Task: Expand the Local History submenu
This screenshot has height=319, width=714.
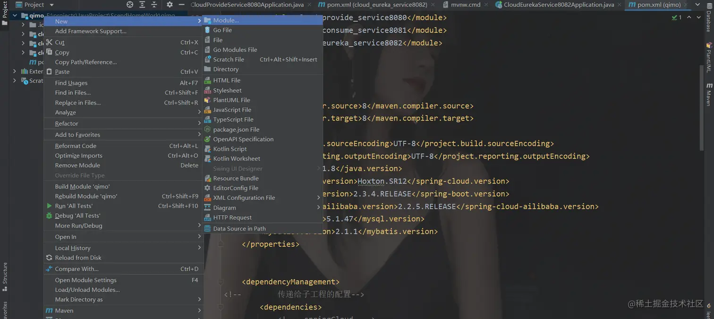Action: 124,248
